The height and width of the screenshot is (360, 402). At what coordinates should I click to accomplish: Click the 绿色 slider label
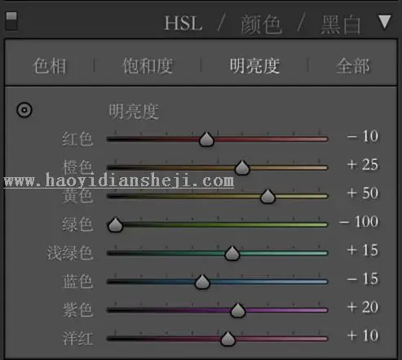tap(77, 224)
